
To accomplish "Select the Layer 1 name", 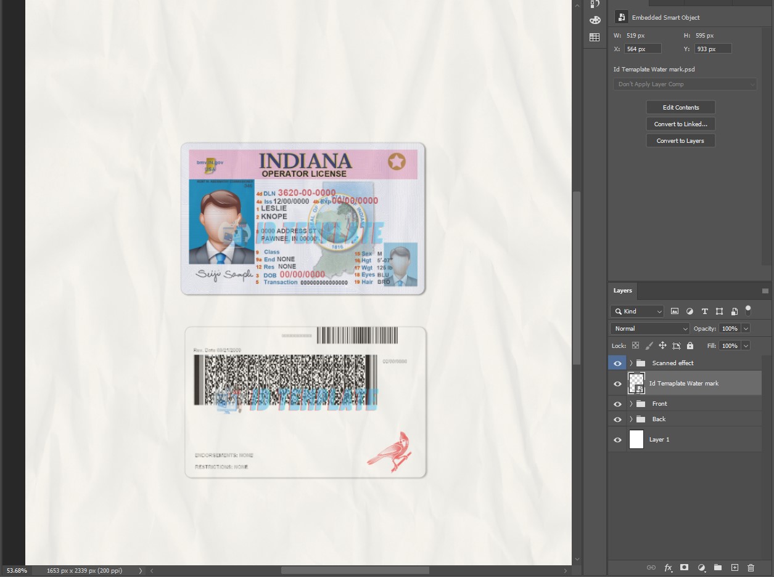I will coord(659,440).
